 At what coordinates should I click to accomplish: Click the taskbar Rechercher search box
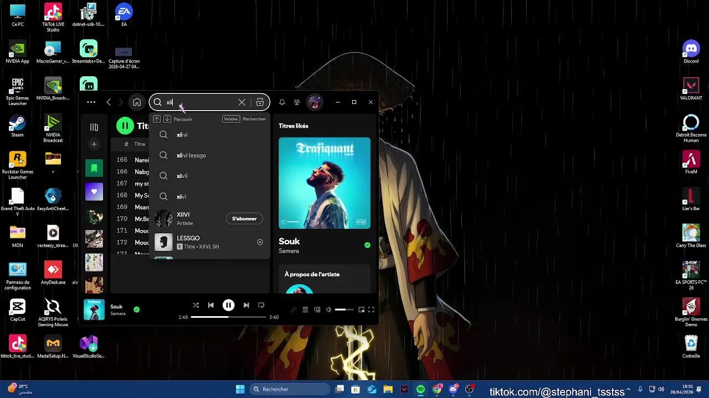point(290,389)
